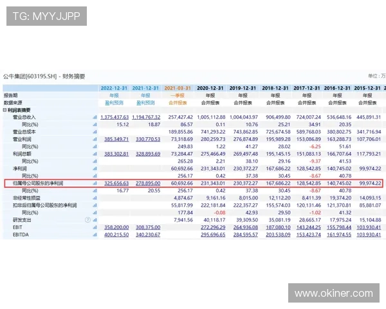
Task: Select the orange 2021-03-31 column header
Action: pos(178,87)
